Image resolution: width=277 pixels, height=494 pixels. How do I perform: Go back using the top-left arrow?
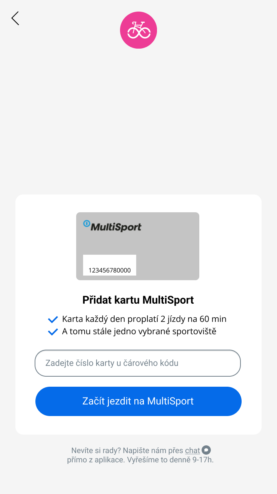click(15, 19)
